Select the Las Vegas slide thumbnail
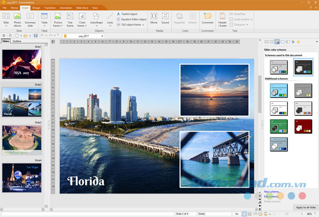The width and height of the screenshot is (319, 217). [21, 177]
